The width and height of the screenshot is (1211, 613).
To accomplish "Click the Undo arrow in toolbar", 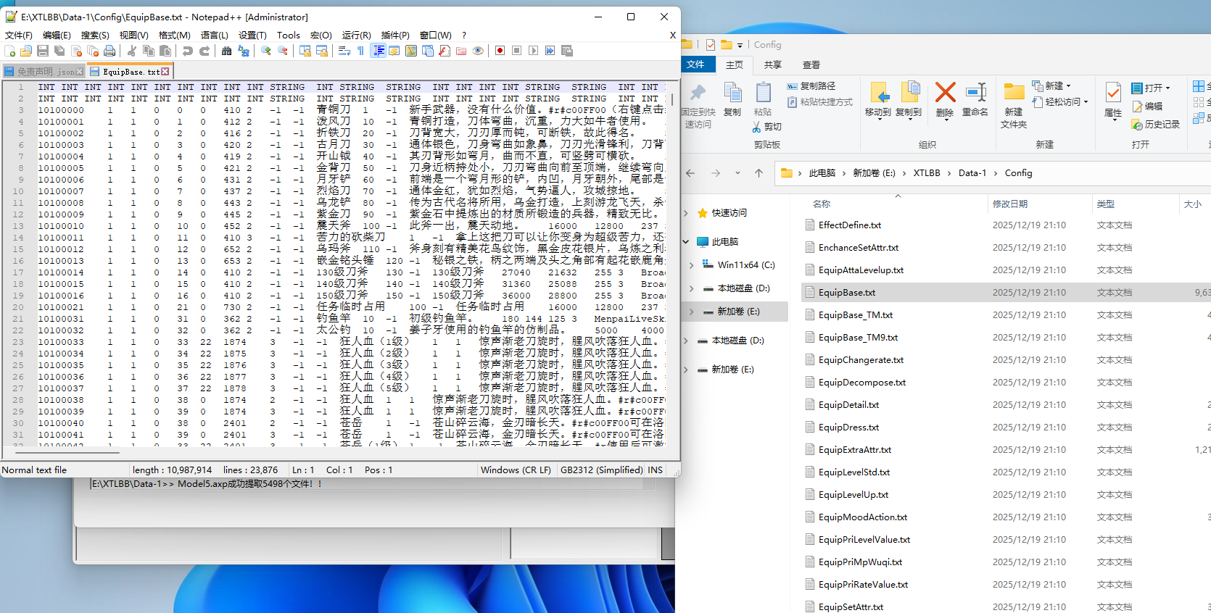I will tap(188, 51).
